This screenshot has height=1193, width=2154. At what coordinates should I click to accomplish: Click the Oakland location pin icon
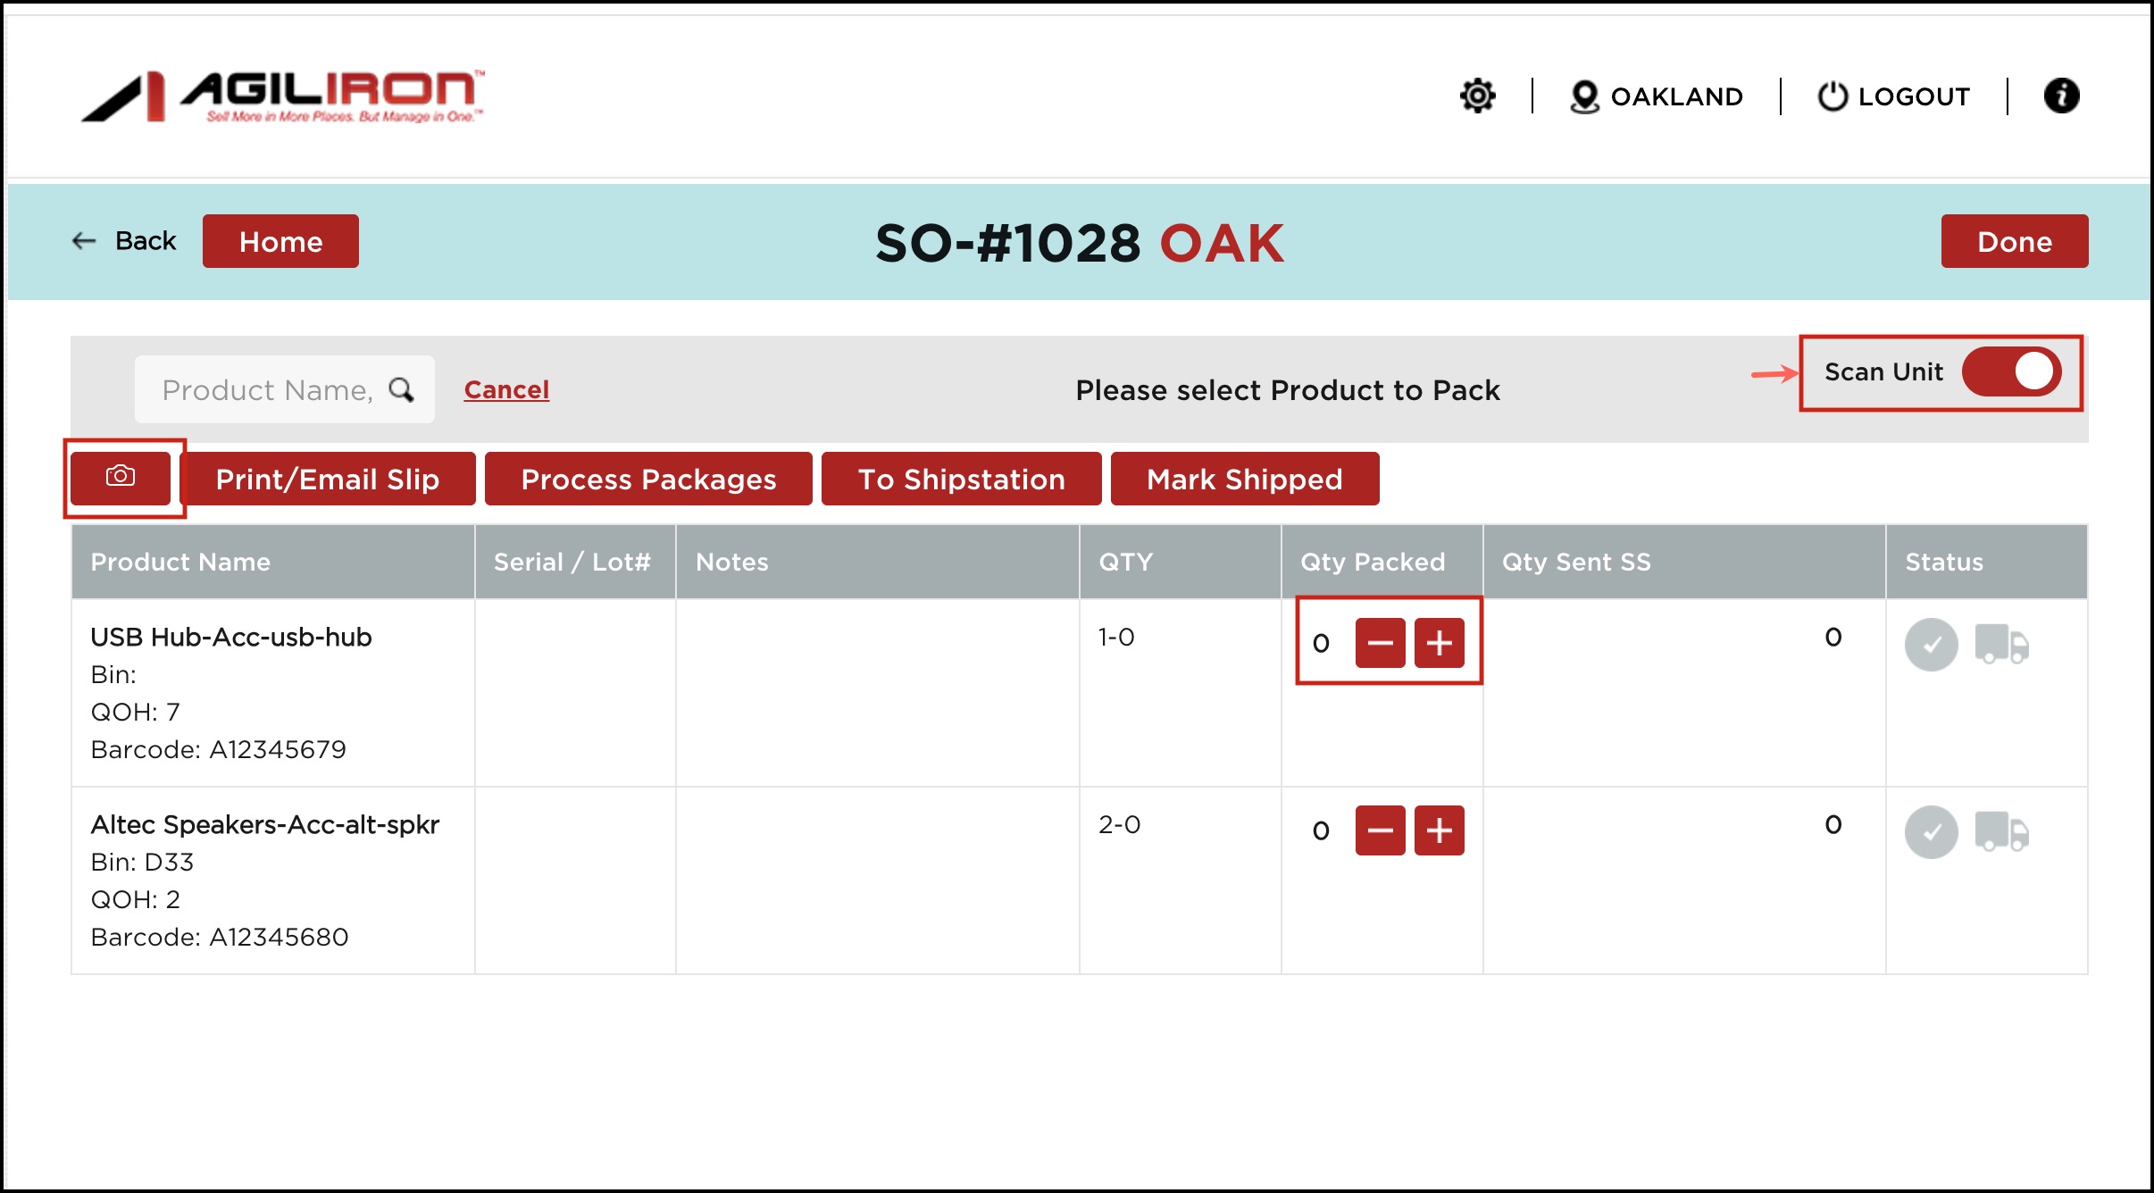[1584, 96]
